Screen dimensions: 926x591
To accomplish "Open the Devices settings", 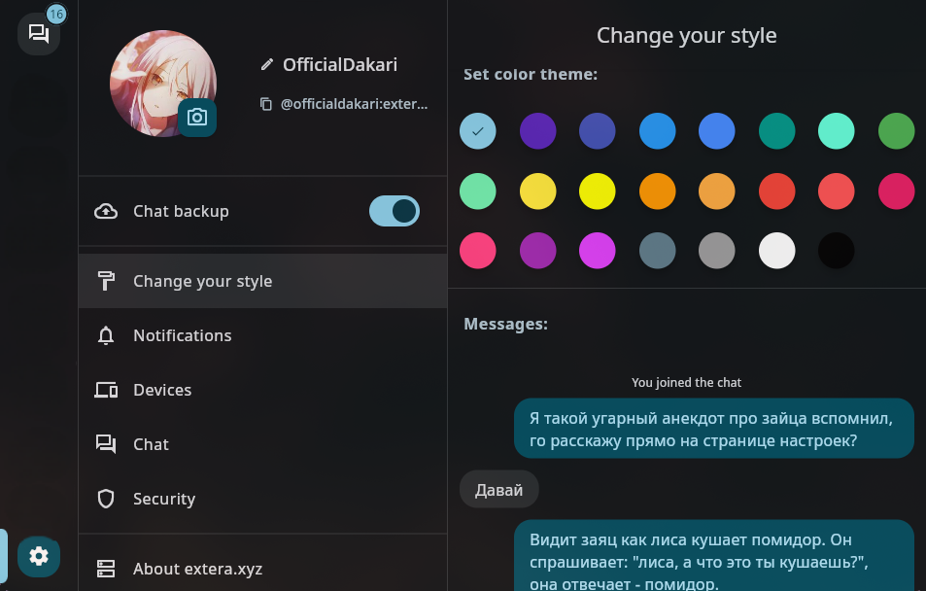I will 162,390.
